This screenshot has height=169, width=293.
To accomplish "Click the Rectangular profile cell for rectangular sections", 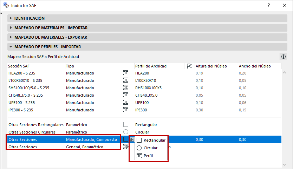I will [146, 125].
